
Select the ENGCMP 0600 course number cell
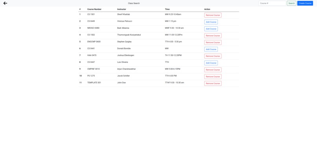94,42
